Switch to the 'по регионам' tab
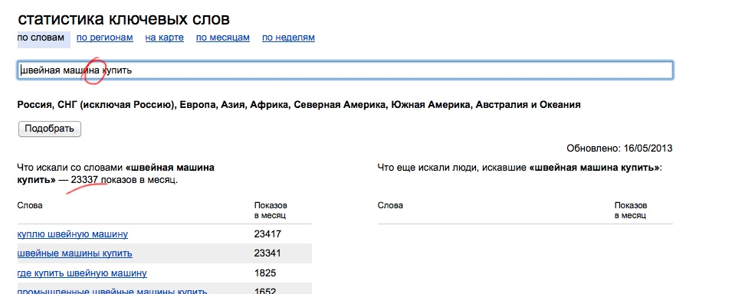 pos(104,38)
